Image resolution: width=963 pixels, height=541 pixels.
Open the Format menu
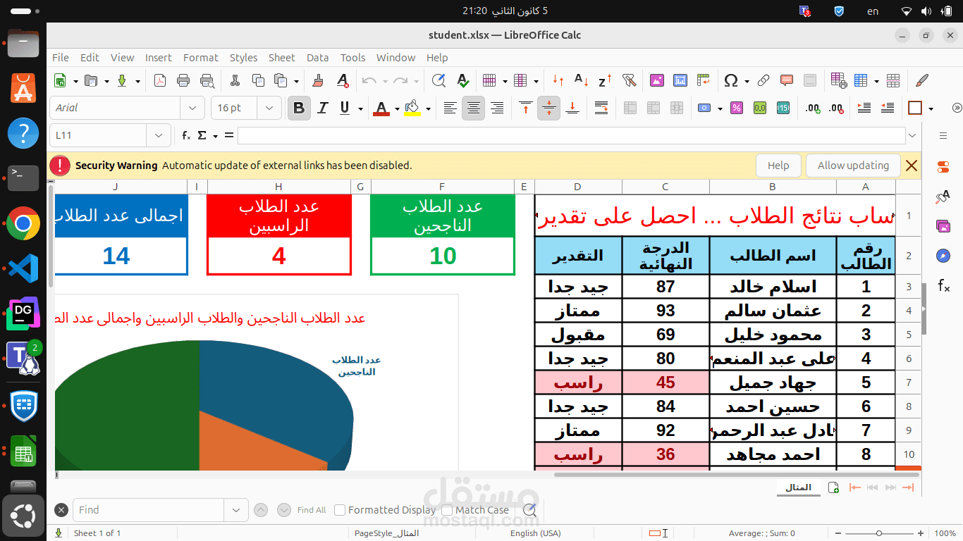pos(201,58)
